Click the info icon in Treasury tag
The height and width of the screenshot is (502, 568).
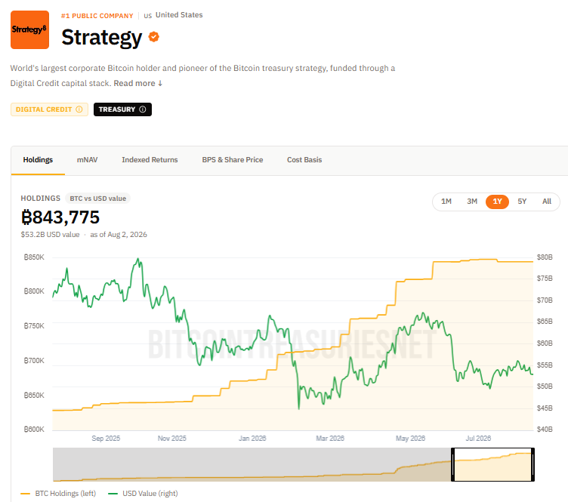(x=143, y=109)
